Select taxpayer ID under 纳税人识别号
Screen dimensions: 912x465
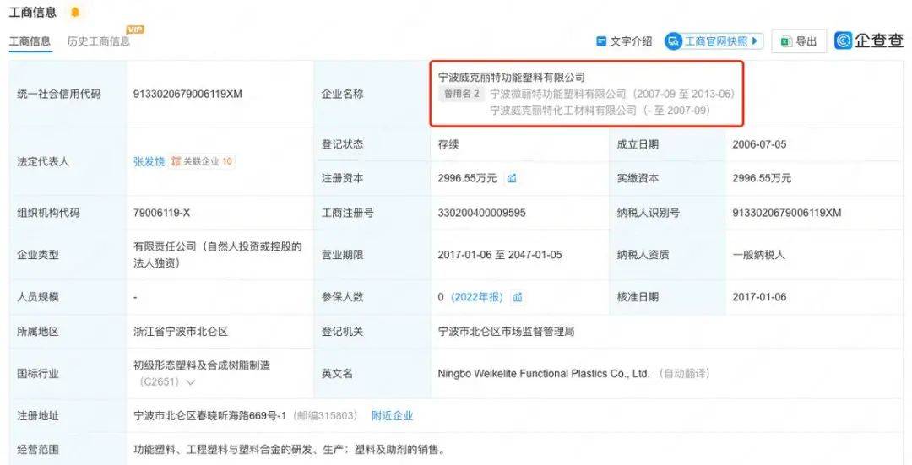click(x=786, y=213)
